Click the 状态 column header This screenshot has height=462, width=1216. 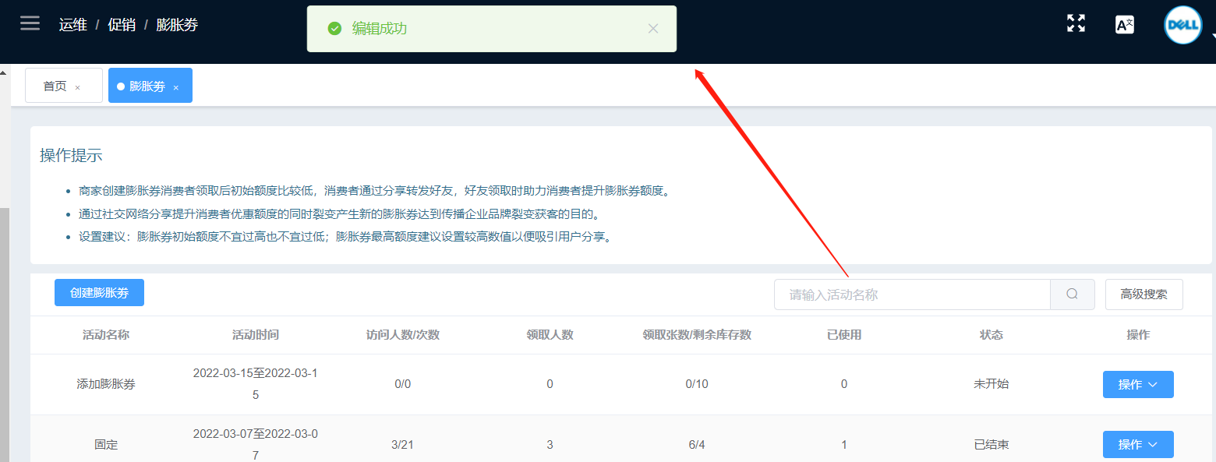point(992,335)
